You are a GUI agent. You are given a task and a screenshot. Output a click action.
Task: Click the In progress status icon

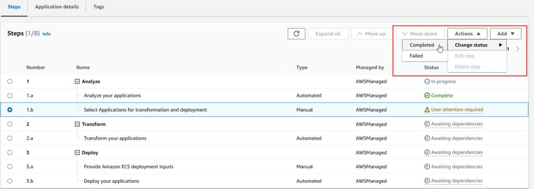(427, 82)
